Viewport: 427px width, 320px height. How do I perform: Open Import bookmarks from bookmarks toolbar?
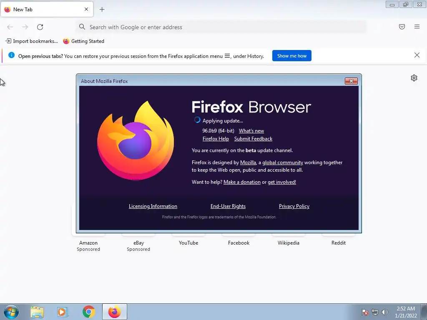pyautogui.click(x=32, y=41)
